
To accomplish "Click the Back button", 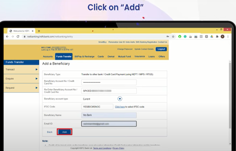I will click(x=50, y=132).
